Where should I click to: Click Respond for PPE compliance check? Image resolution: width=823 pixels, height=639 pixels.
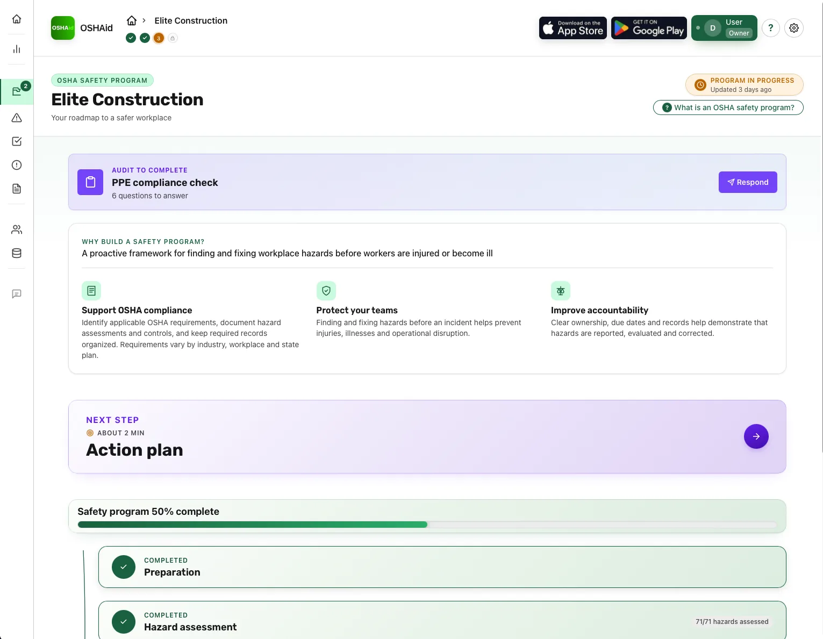[x=748, y=182]
